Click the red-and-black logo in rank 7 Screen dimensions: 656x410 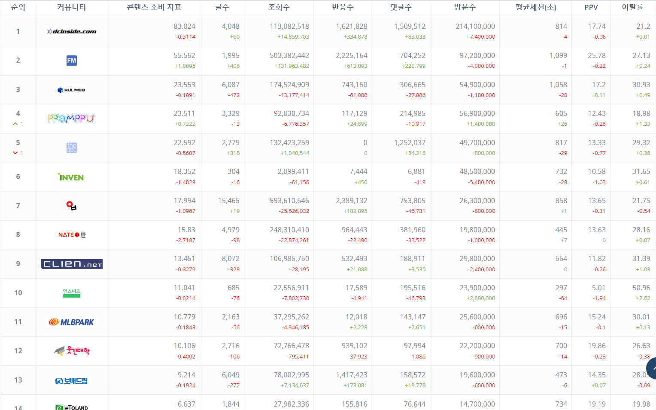(x=71, y=206)
